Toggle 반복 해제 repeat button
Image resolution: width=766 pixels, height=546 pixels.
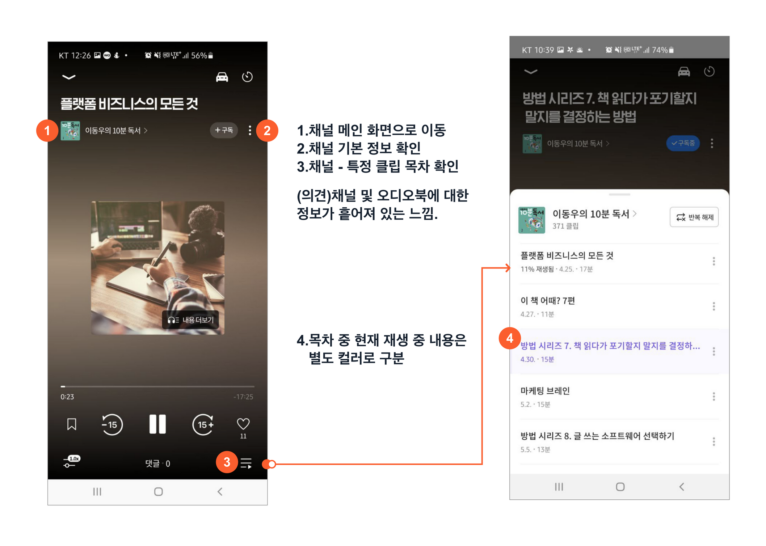click(694, 217)
